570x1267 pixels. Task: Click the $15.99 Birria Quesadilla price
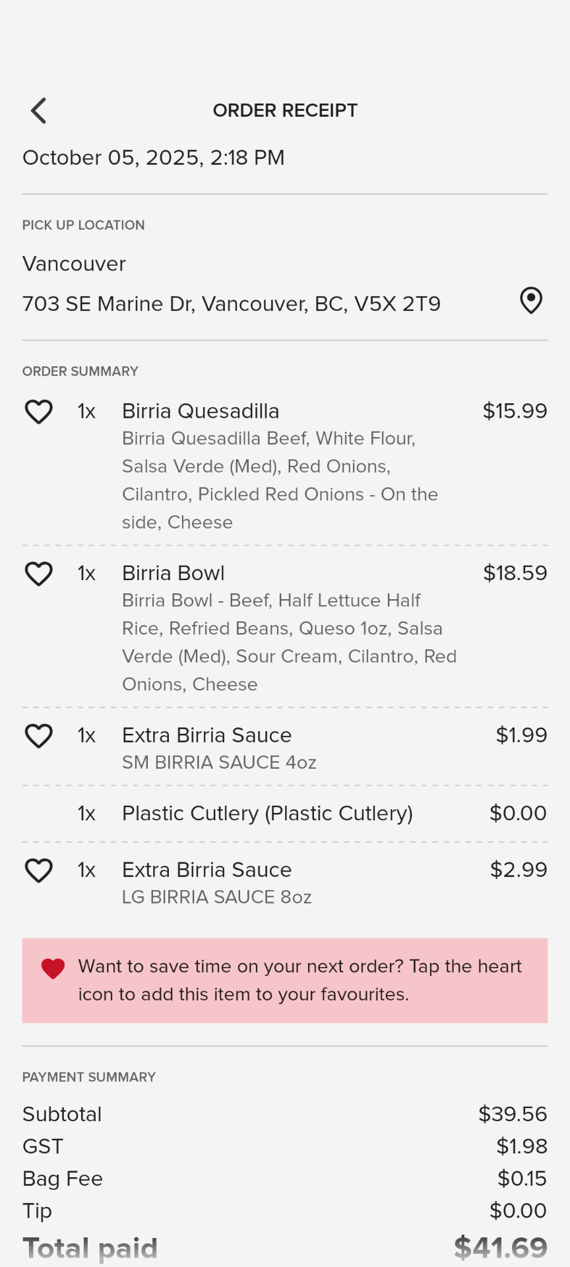515,411
